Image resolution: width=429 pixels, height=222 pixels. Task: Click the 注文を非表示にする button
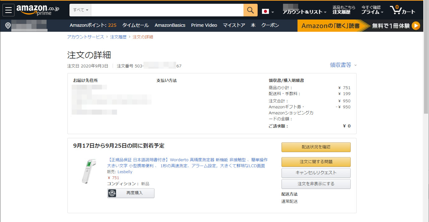point(316,184)
